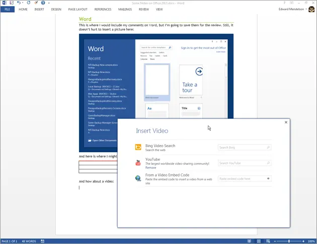The image size is (317, 244).
Task: Open the FILE tab
Action: 7,9
